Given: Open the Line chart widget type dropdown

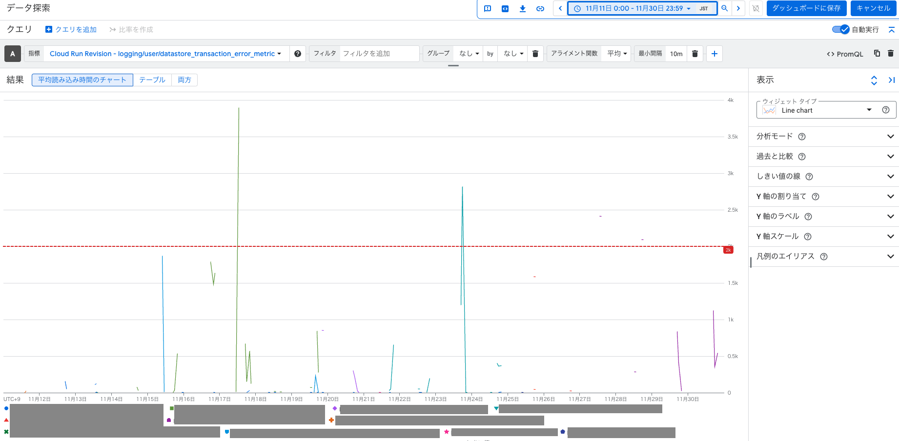Looking at the screenshot, I should pyautogui.click(x=826, y=110).
